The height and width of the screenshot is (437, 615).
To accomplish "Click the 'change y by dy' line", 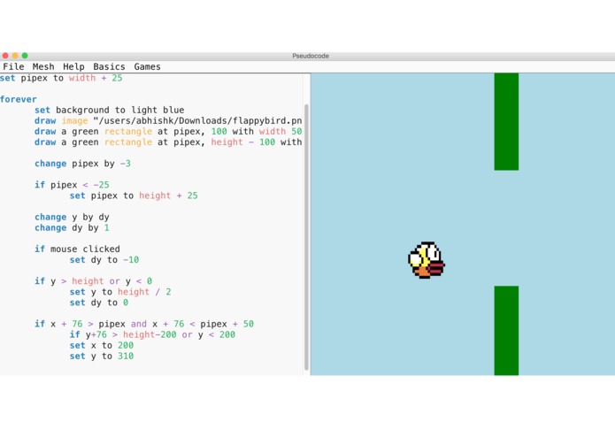I will tap(72, 217).
